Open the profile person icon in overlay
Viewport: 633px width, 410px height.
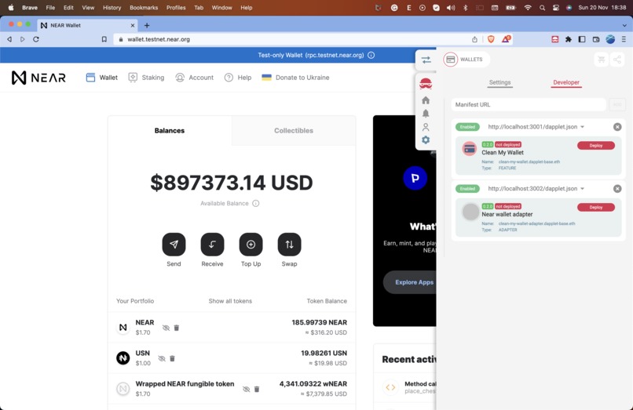tap(426, 127)
